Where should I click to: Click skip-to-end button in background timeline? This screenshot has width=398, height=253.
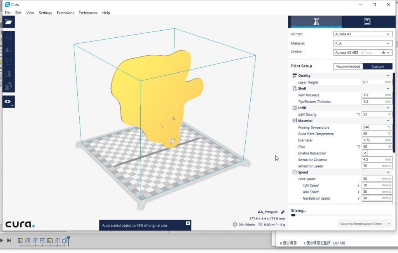tap(9, 240)
